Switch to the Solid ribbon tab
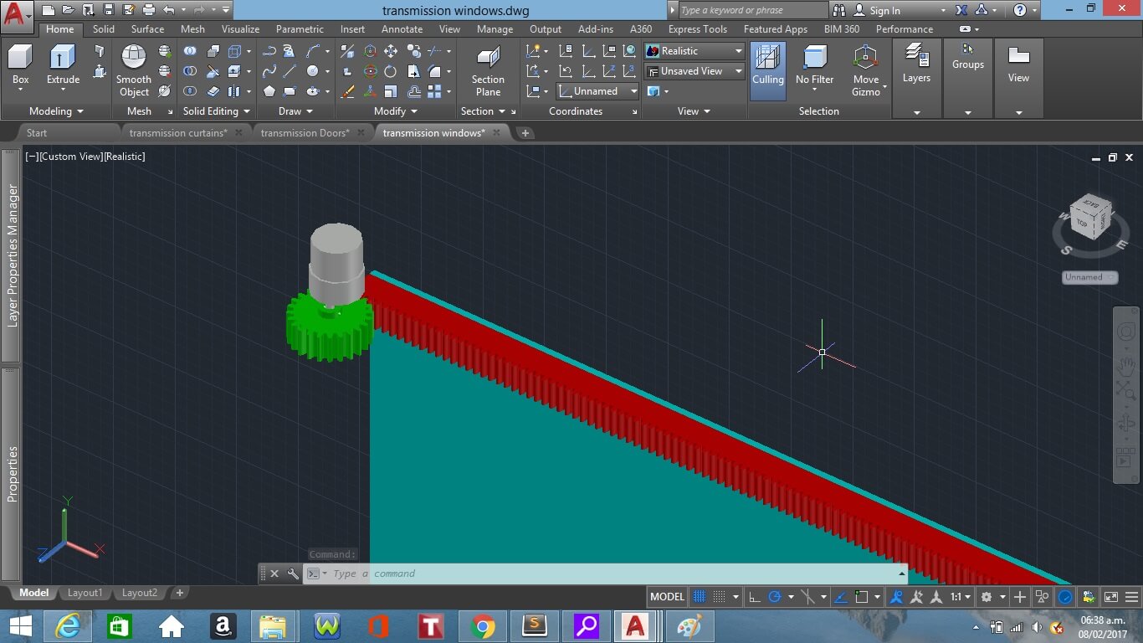The image size is (1143, 643). coord(104,28)
